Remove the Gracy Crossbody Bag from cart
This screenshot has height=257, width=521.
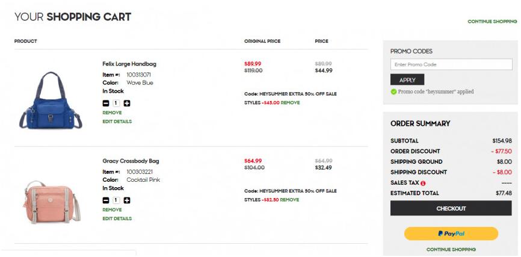click(112, 210)
